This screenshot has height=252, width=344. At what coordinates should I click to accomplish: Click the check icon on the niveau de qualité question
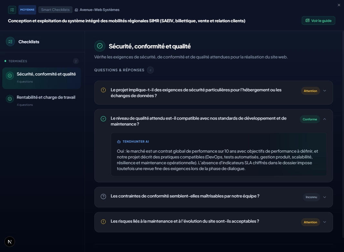103,119
